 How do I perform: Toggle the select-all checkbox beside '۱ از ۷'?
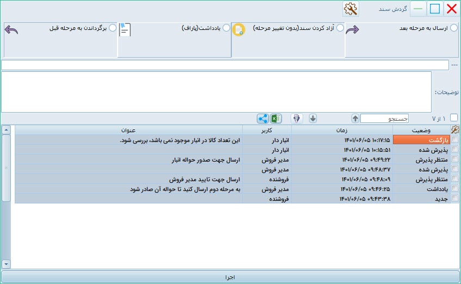click(454, 118)
